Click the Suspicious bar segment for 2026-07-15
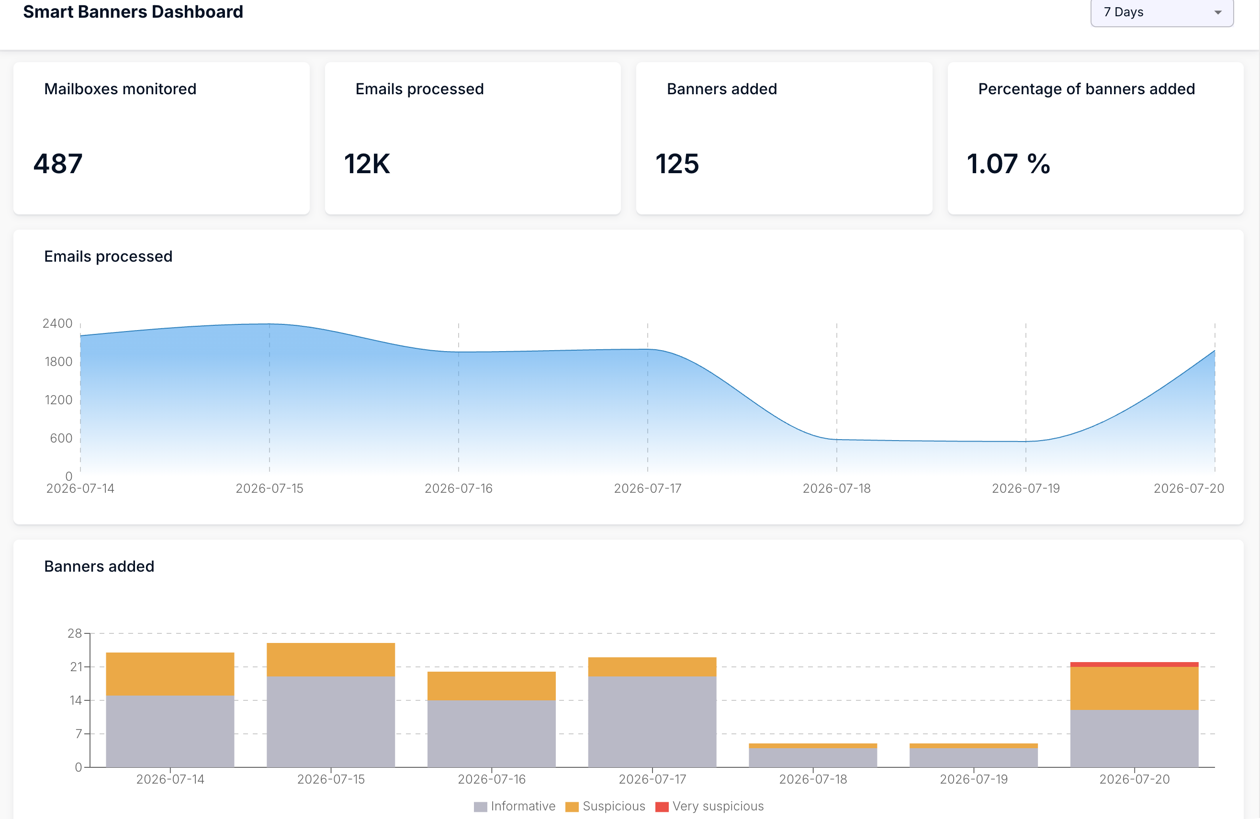The image size is (1260, 819). (x=331, y=660)
